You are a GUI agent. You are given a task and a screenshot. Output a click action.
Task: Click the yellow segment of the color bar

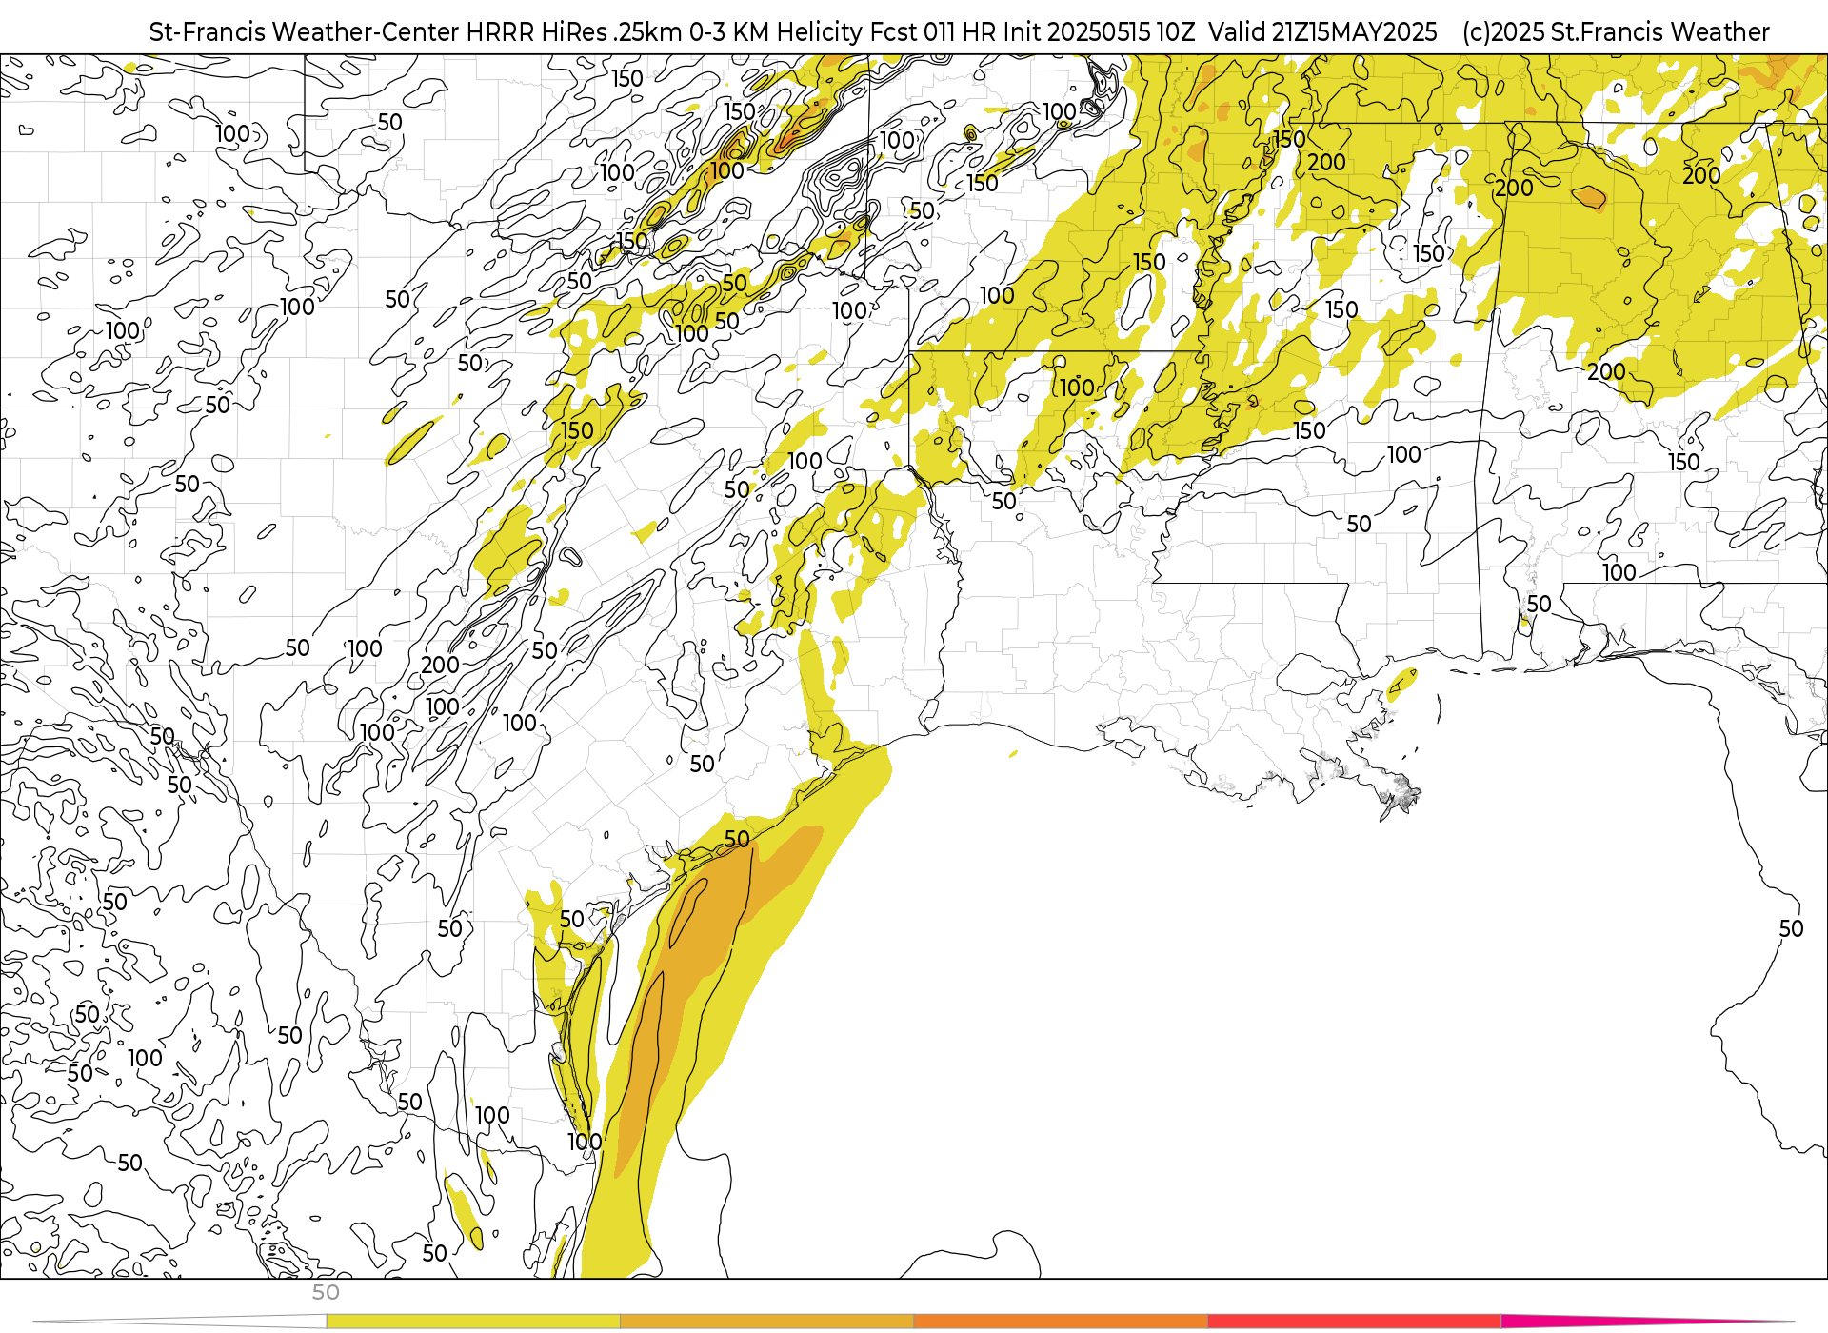[x=473, y=1322]
